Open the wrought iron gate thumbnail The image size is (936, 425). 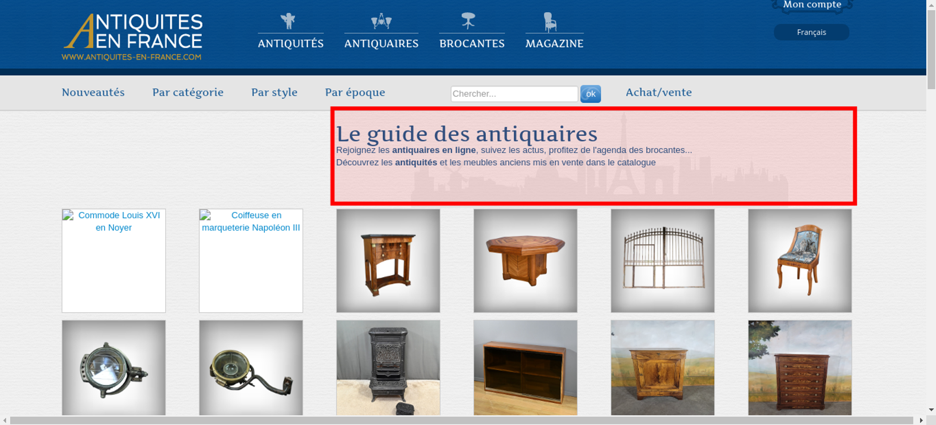coord(662,260)
